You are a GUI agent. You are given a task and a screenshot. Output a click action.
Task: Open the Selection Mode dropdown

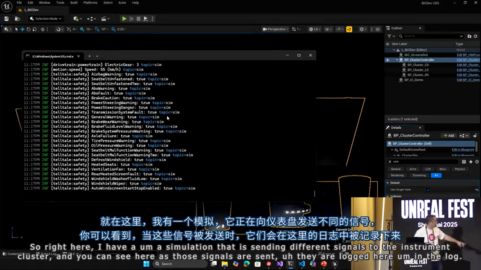[46, 19]
